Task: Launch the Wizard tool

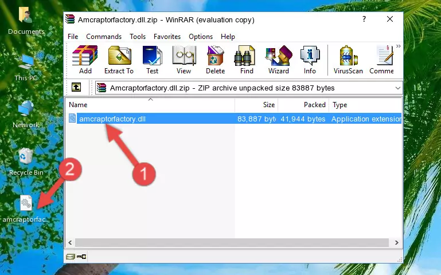Action: point(279,60)
